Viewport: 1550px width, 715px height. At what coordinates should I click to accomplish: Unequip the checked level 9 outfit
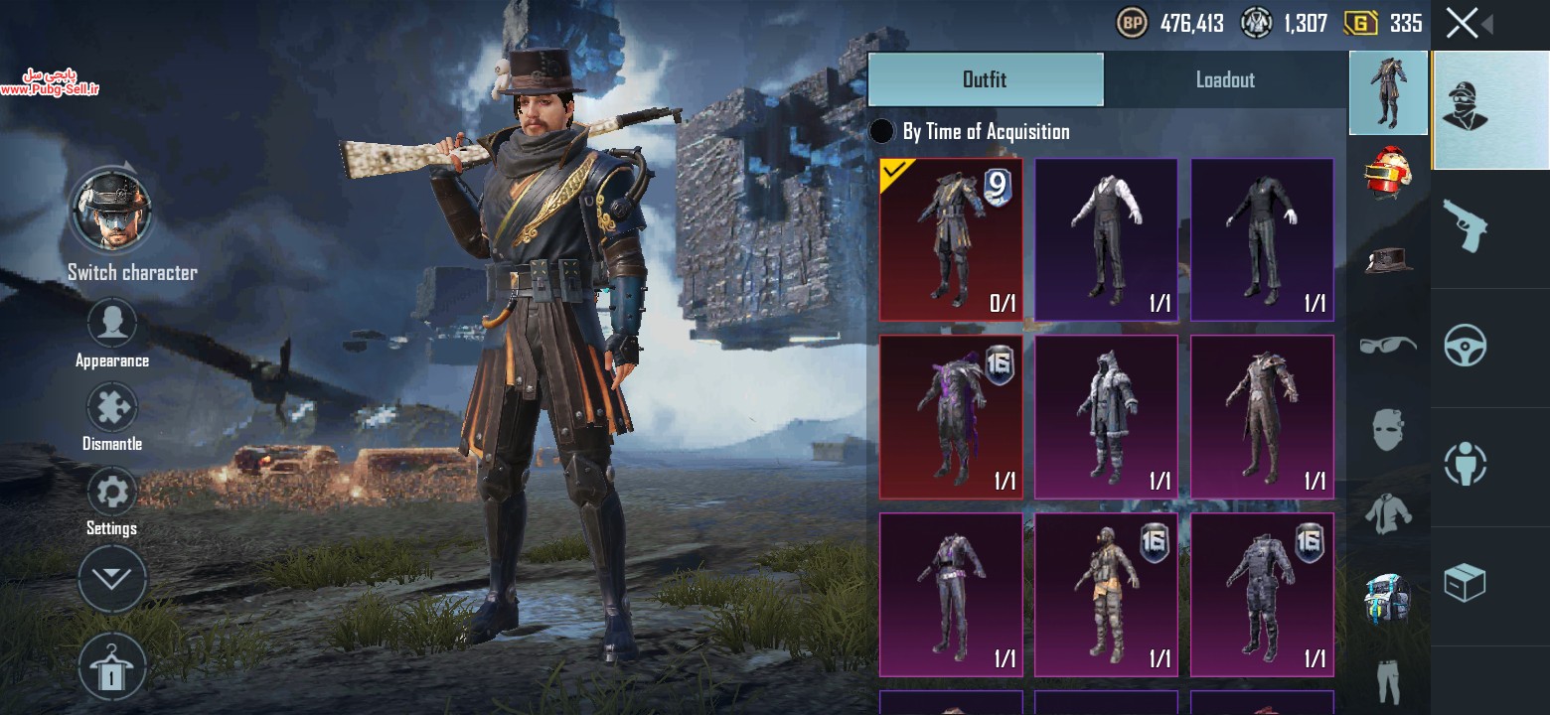(951, 239)
